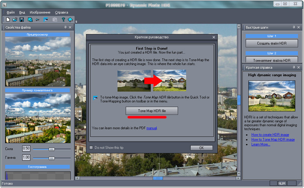The image size is (304, 188).
Task: Click the before/after houses image in dialog
Action: 152,81
